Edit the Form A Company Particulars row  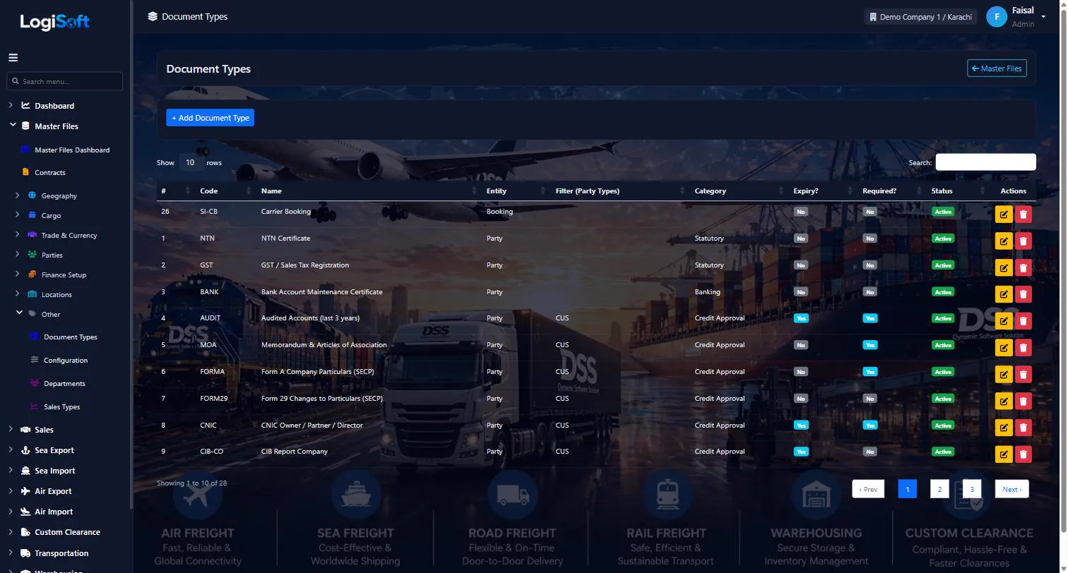1003,375
